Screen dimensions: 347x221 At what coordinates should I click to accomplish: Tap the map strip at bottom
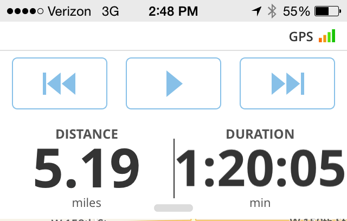pos(173,220)
